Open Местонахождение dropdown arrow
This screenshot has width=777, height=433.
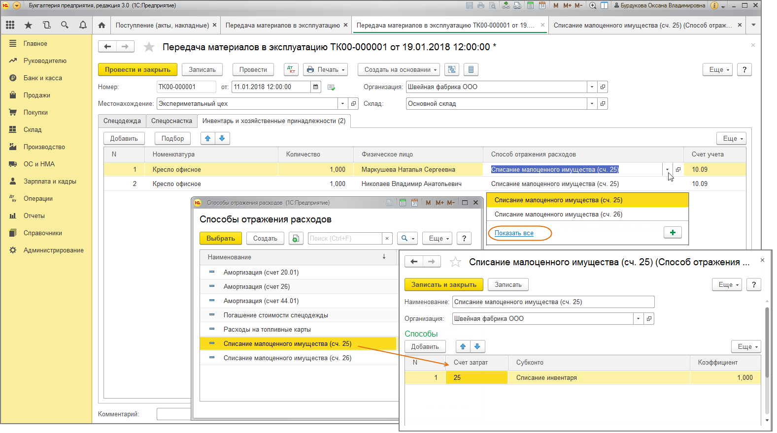tap(342, 104)
